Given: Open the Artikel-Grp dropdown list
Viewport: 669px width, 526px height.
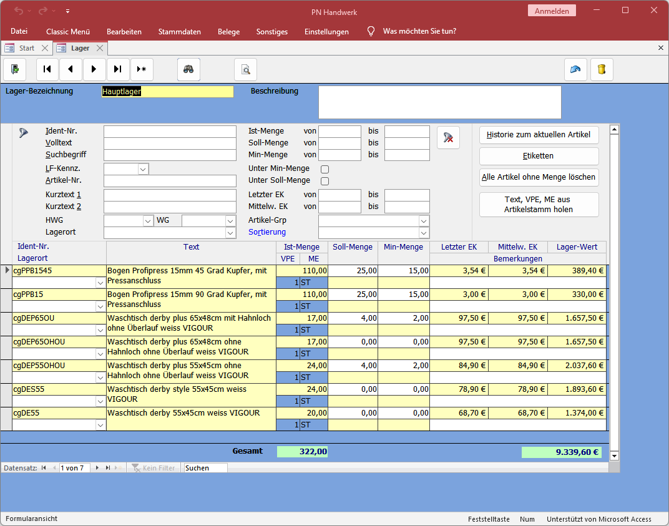Looking at the screenshot, I should tap(424, 221).
